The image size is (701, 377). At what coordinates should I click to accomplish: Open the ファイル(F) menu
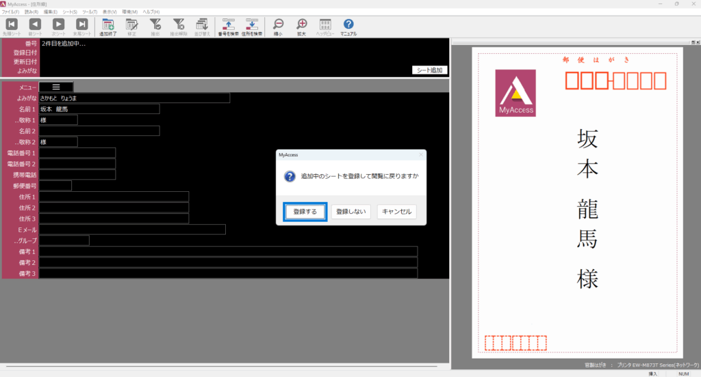[10, 12]
